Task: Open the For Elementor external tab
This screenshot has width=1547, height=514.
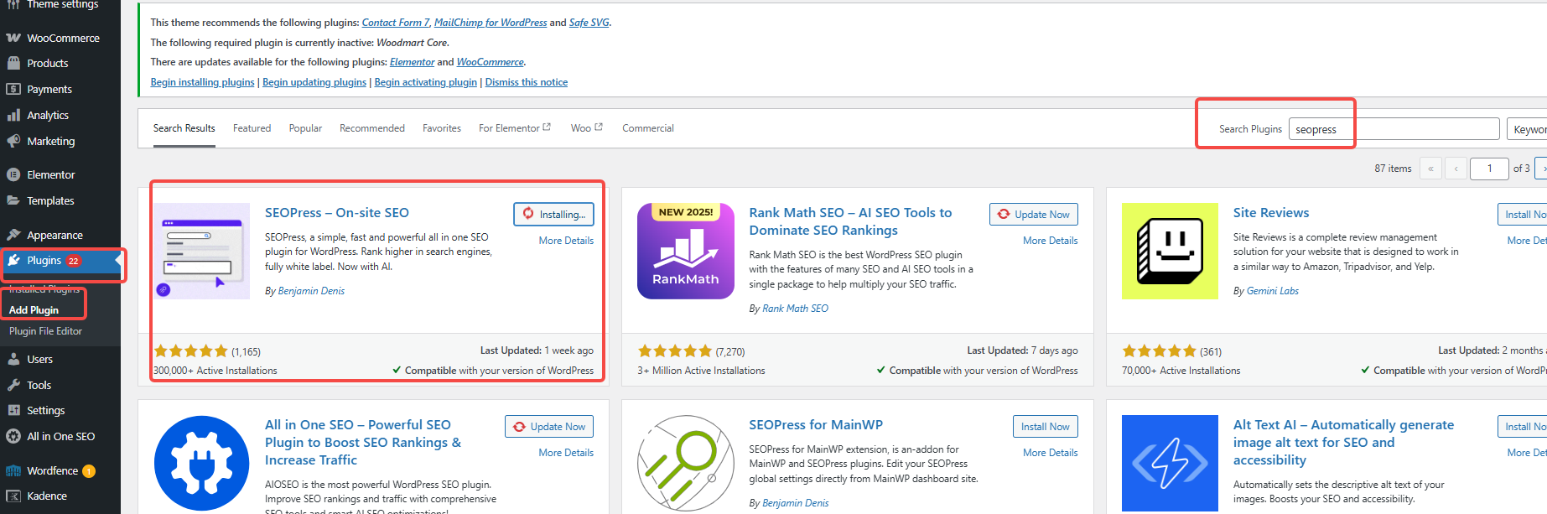Action: click(514, 128)
